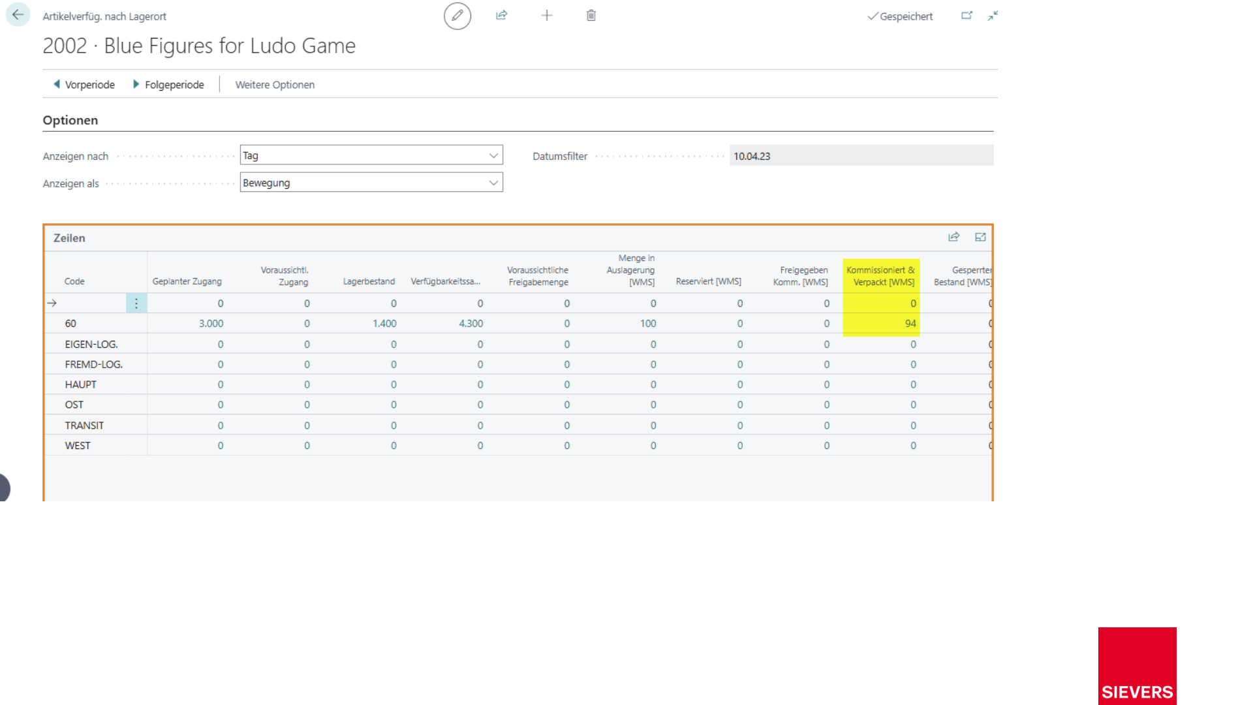Collapse the page with diagonal arrows icon

tap(993, 16)
